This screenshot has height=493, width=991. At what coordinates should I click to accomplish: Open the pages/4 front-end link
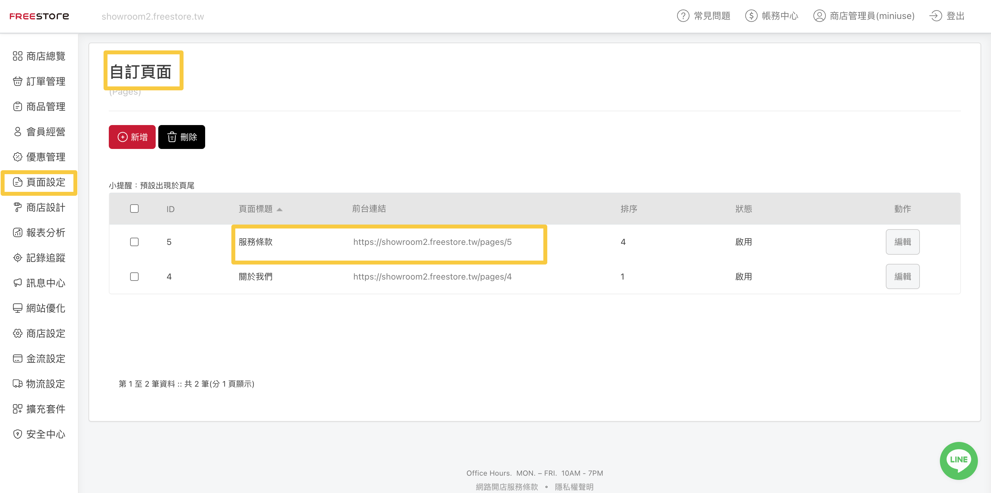point(432,277)
